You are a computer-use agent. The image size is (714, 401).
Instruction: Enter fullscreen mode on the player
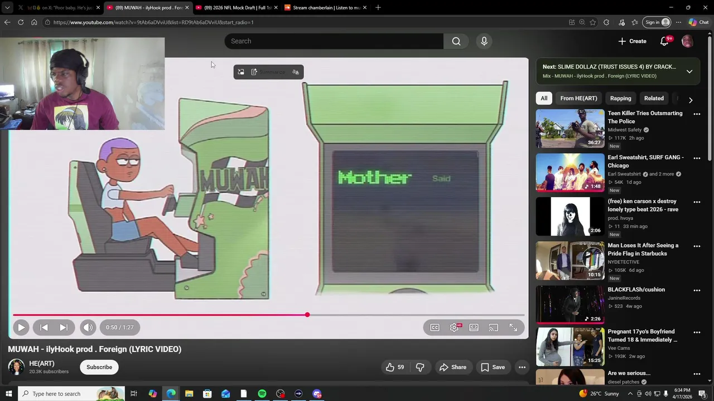pyautogui.click(x=513, y=327)
